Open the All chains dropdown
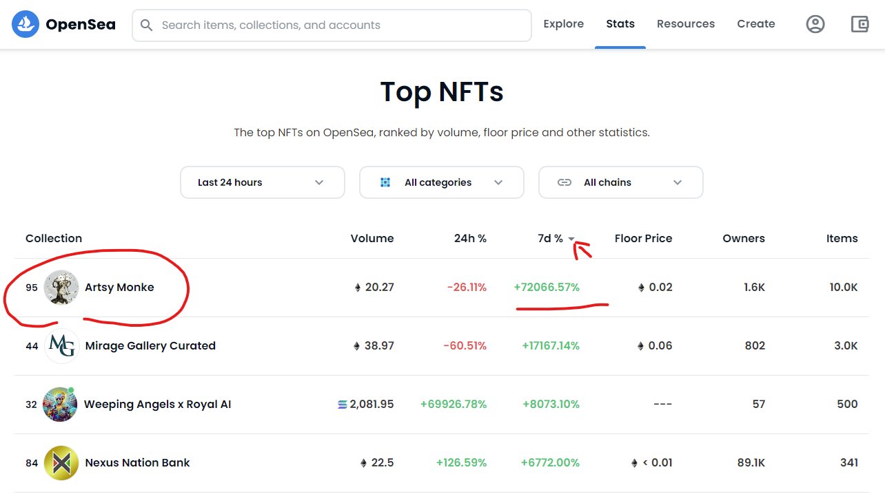 click(621, 182)
